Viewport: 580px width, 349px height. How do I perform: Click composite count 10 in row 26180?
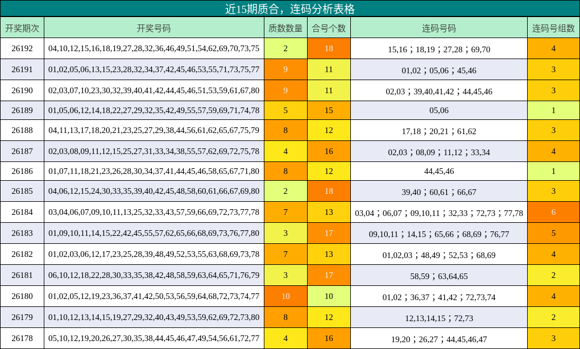coord(329,297)
